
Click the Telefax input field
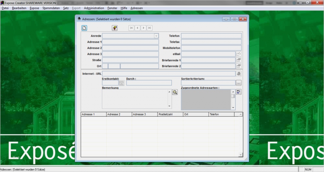tap(211, 42)
